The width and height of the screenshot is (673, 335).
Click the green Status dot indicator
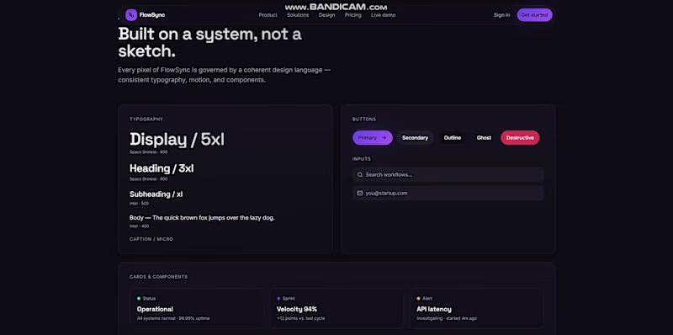[139, 299]
